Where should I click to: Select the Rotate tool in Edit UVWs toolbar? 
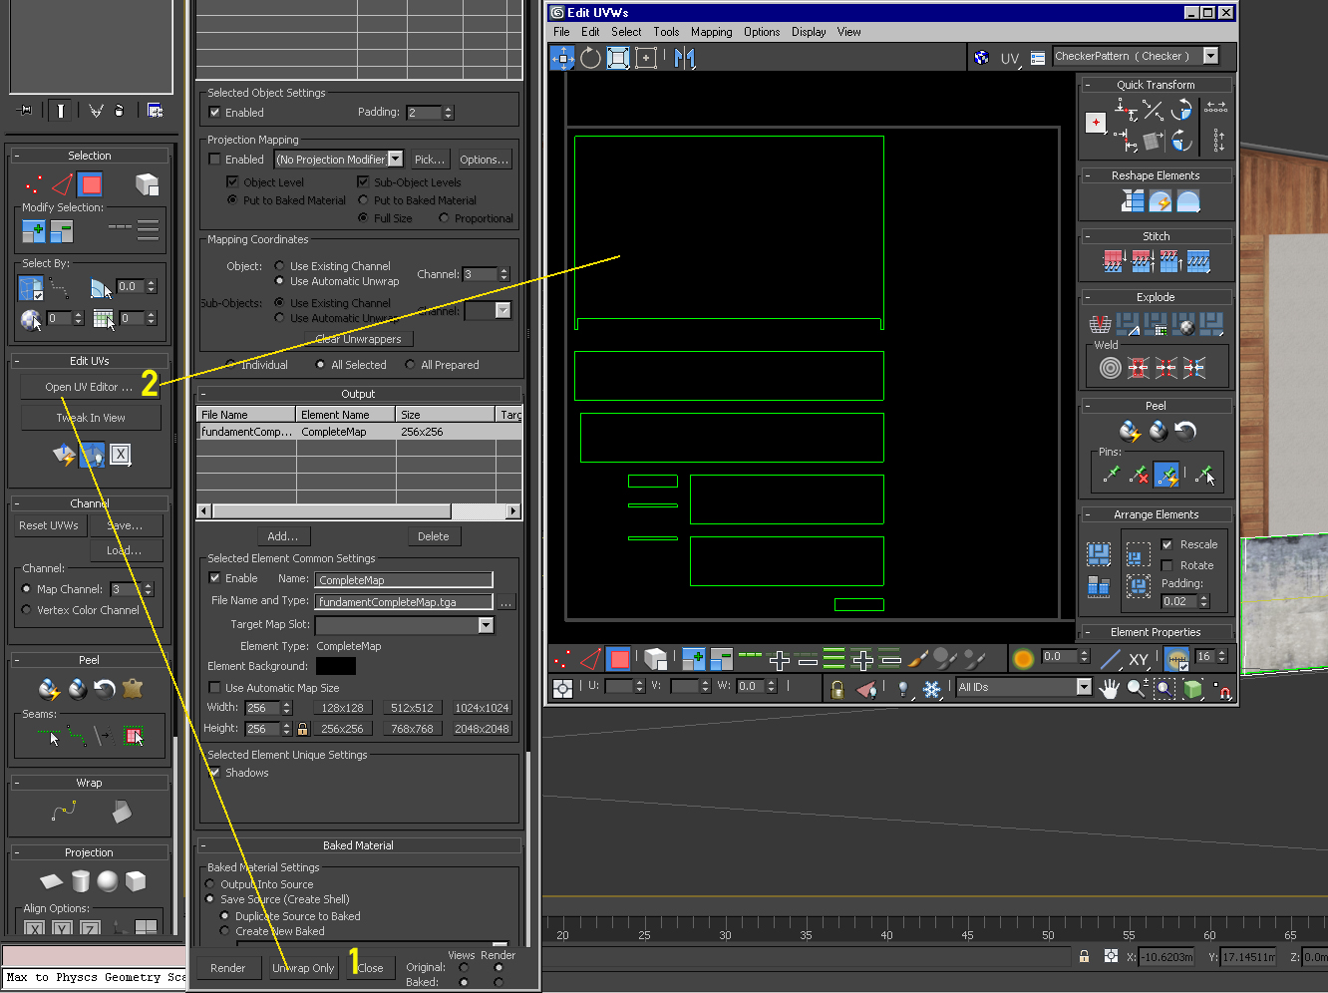[590, 58]
